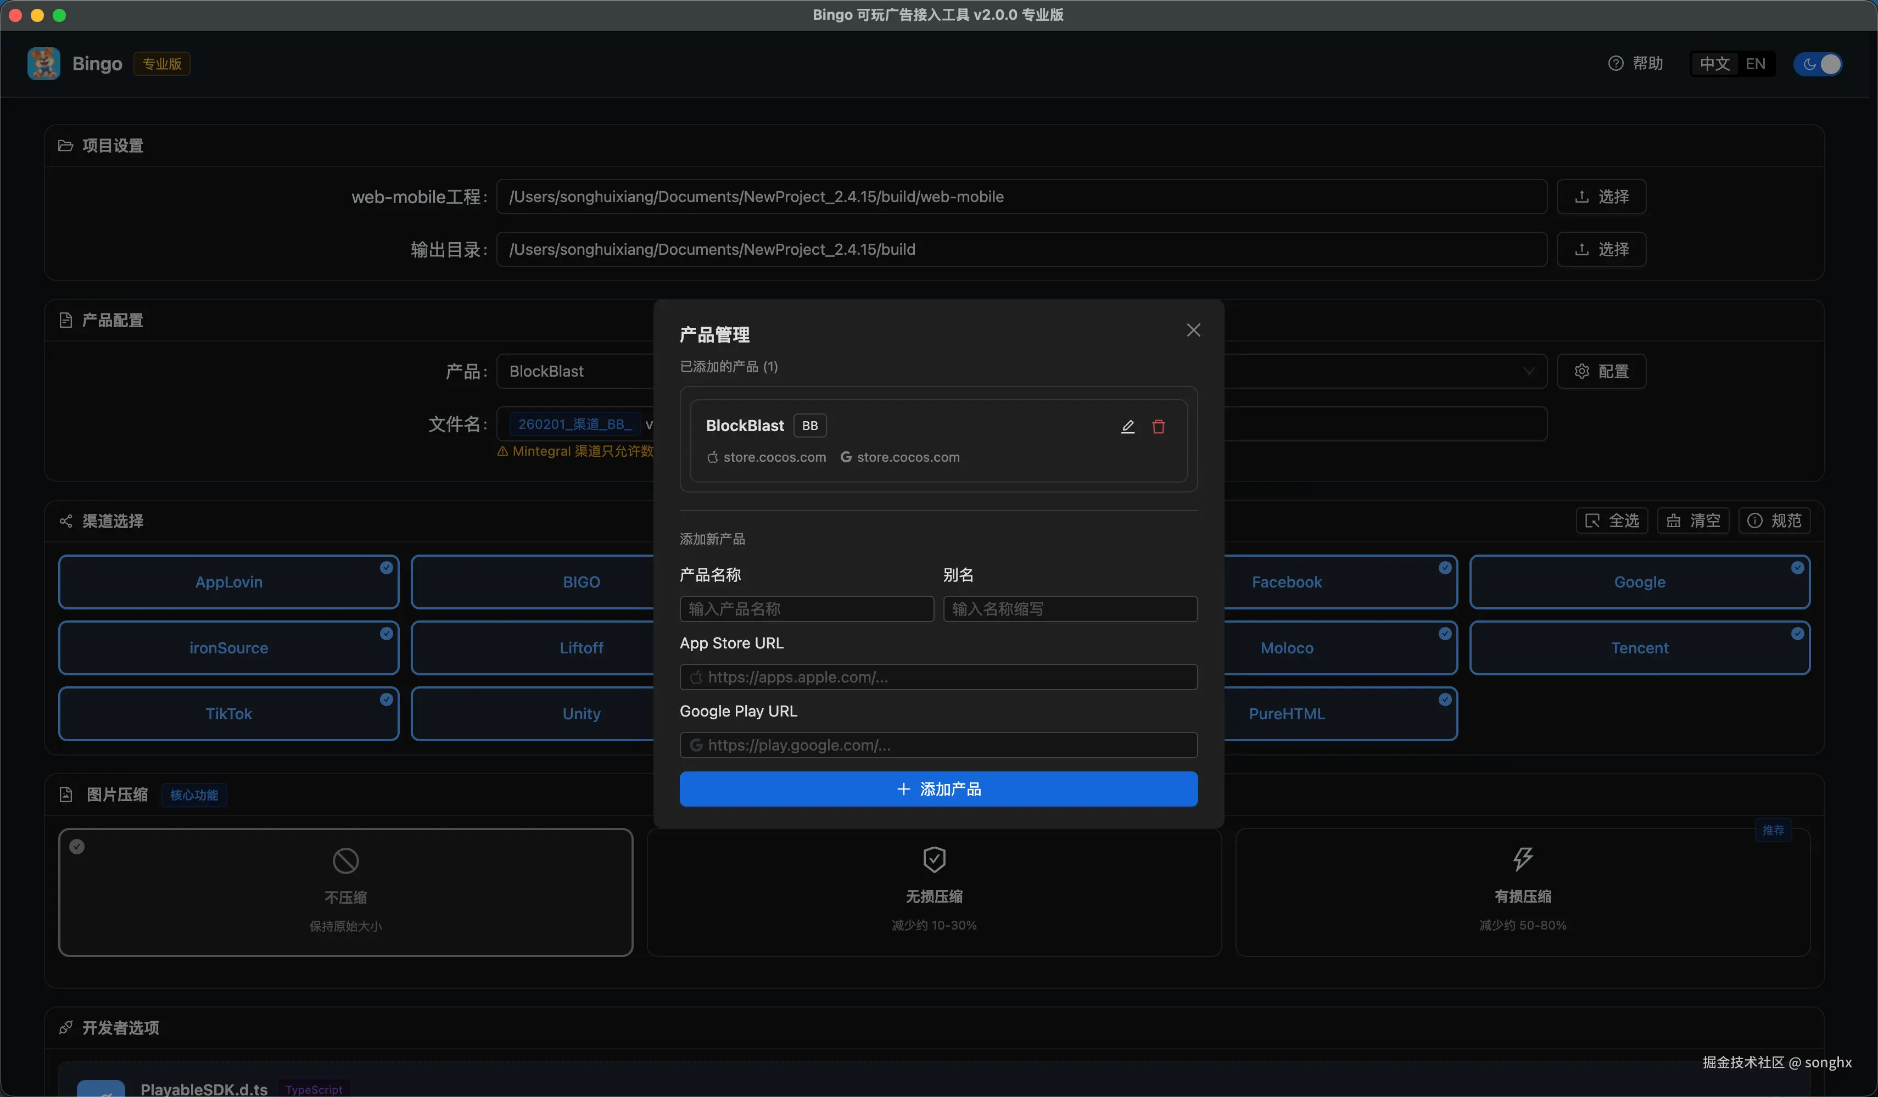Click the 项目设置 folder icon

coord(65,145)
